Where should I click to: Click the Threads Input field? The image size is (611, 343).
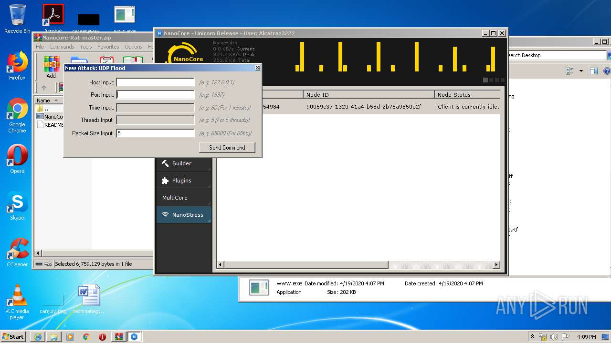coord(155,120)
